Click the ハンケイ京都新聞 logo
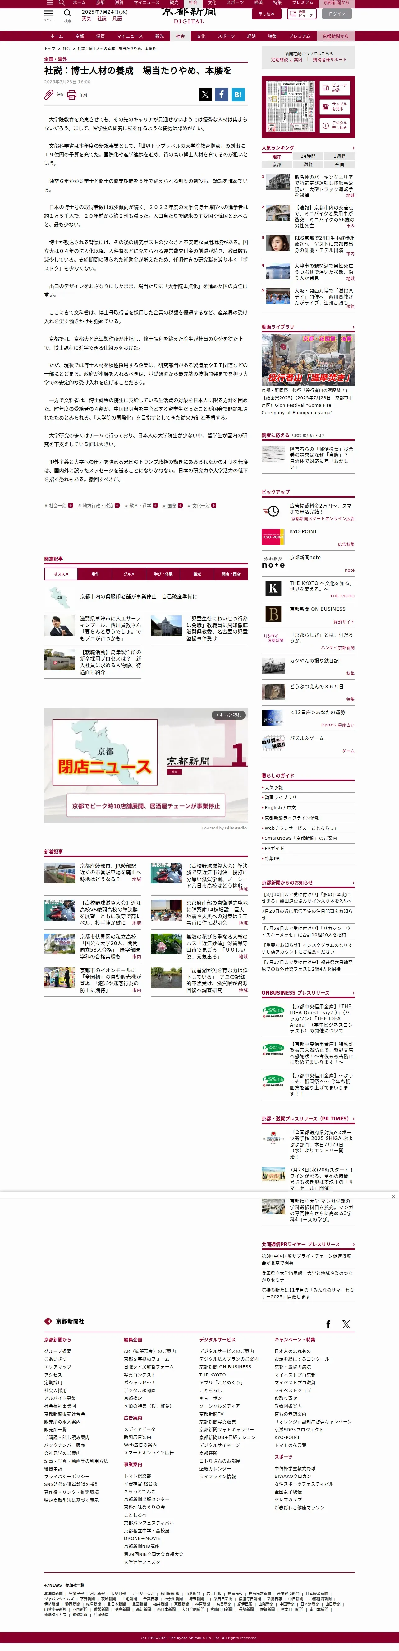The width and height of the screenshot is (399, 1651). click(274, 639)
